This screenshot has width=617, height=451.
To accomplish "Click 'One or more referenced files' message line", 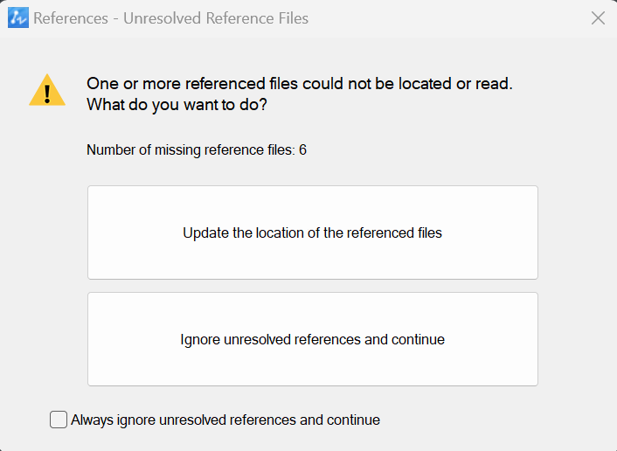I will pos(300,83).
